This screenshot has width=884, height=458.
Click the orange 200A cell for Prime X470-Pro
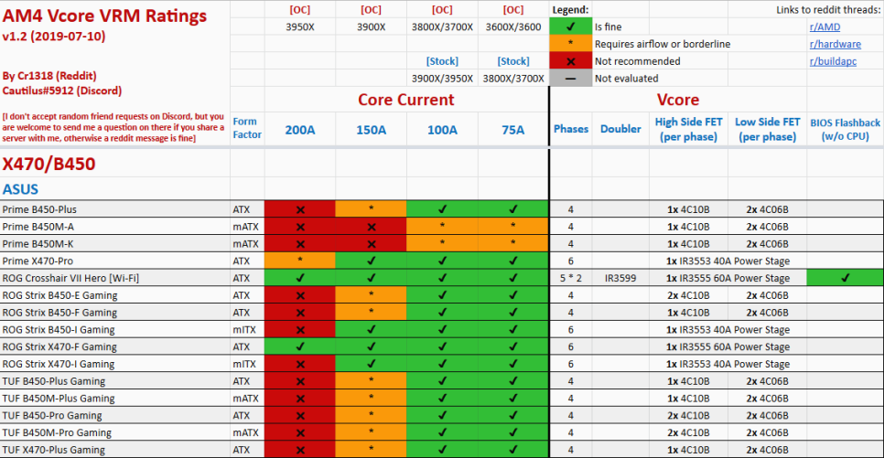[300, 261]
